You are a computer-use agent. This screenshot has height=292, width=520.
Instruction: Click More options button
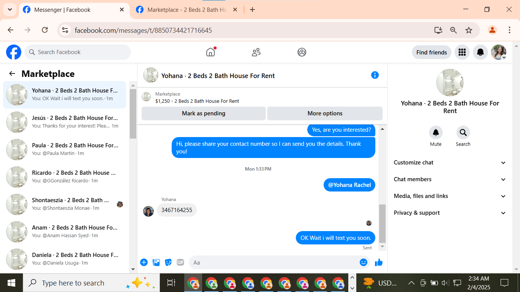click(x=325, y=113)
